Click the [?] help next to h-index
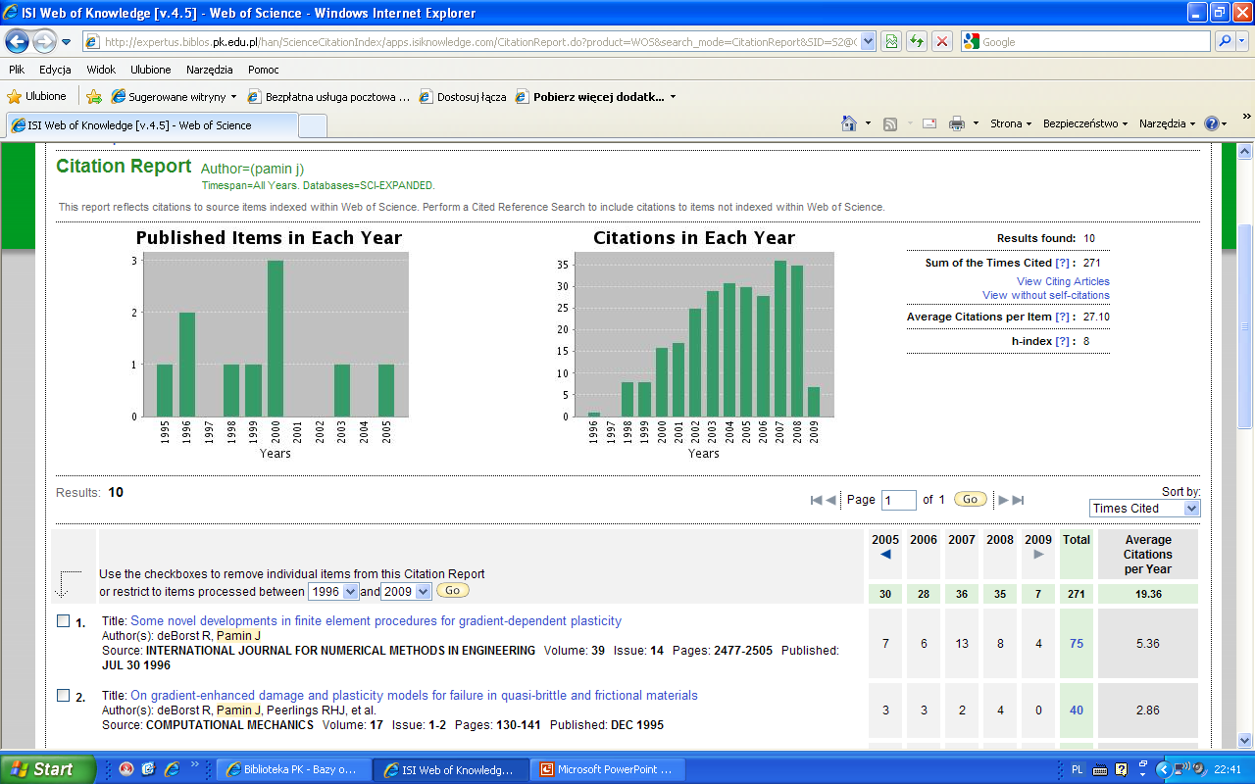The width and height of the screenshot is (1255, 784). (1062, 341)
